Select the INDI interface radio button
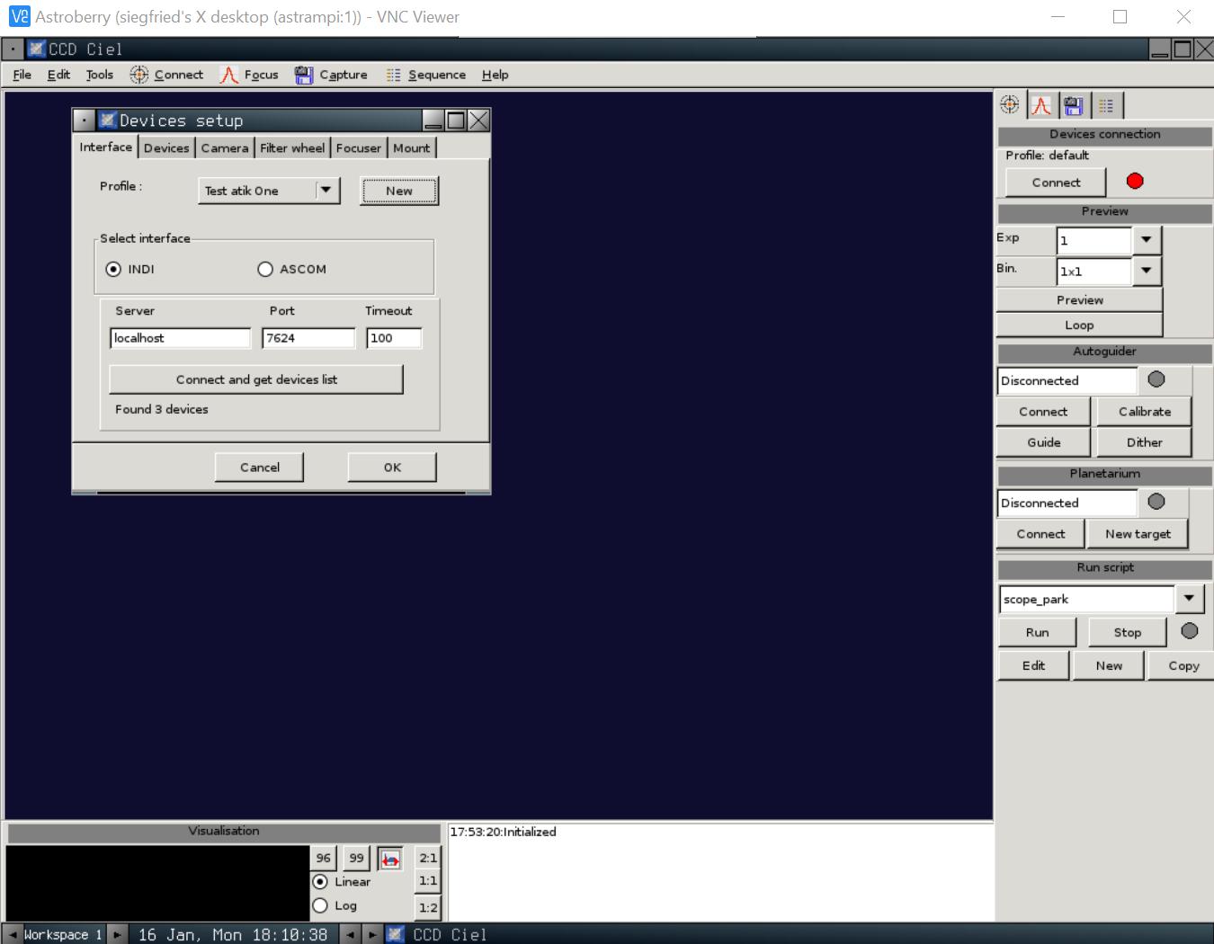 (113, 269)
